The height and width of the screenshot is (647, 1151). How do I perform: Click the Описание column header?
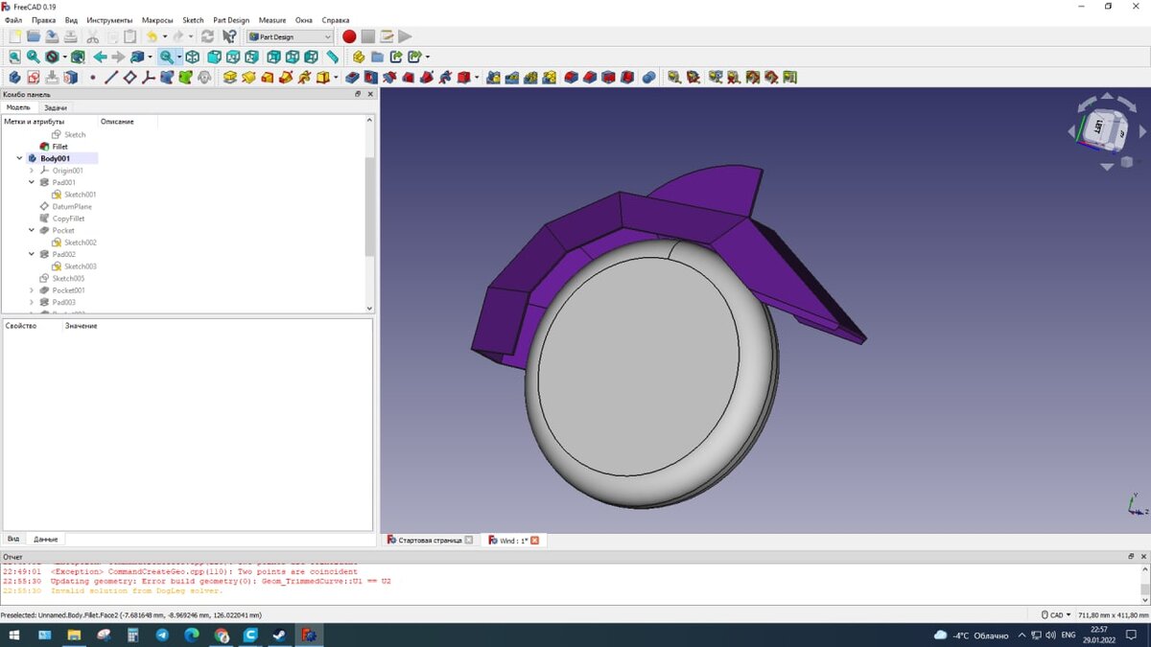pos(117,122)
